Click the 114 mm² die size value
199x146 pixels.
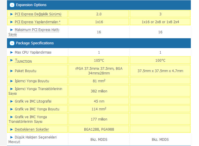(x=99, y=109)
